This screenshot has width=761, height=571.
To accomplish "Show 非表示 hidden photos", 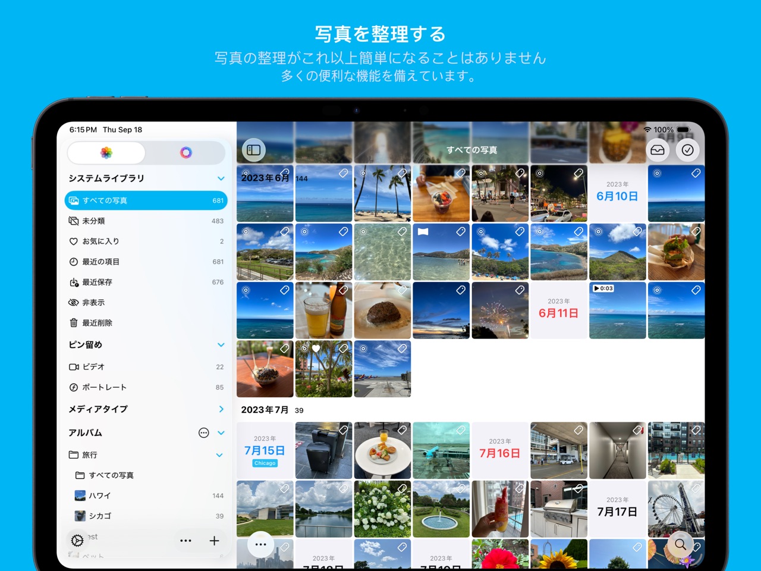I will [x=146, y=302].
